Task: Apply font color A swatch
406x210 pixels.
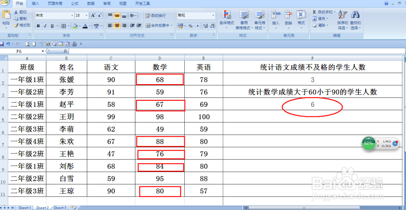Action: click(85, 26)
